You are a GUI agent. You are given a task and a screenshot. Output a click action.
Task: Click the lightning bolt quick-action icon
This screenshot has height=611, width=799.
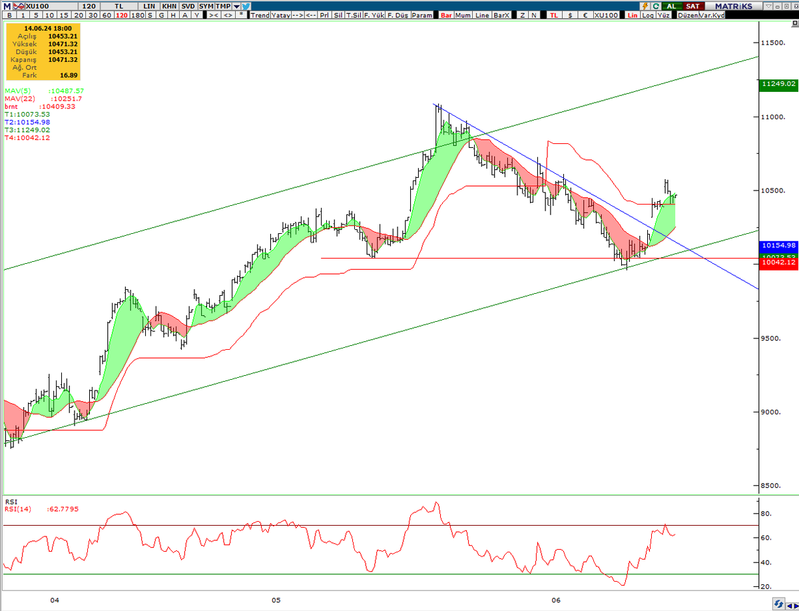point(645,5)
